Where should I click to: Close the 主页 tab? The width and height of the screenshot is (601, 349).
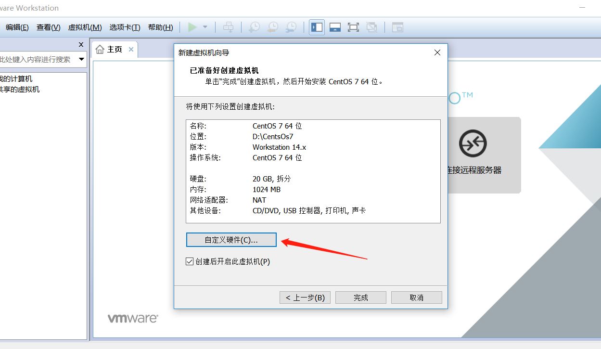pos(131,50)
